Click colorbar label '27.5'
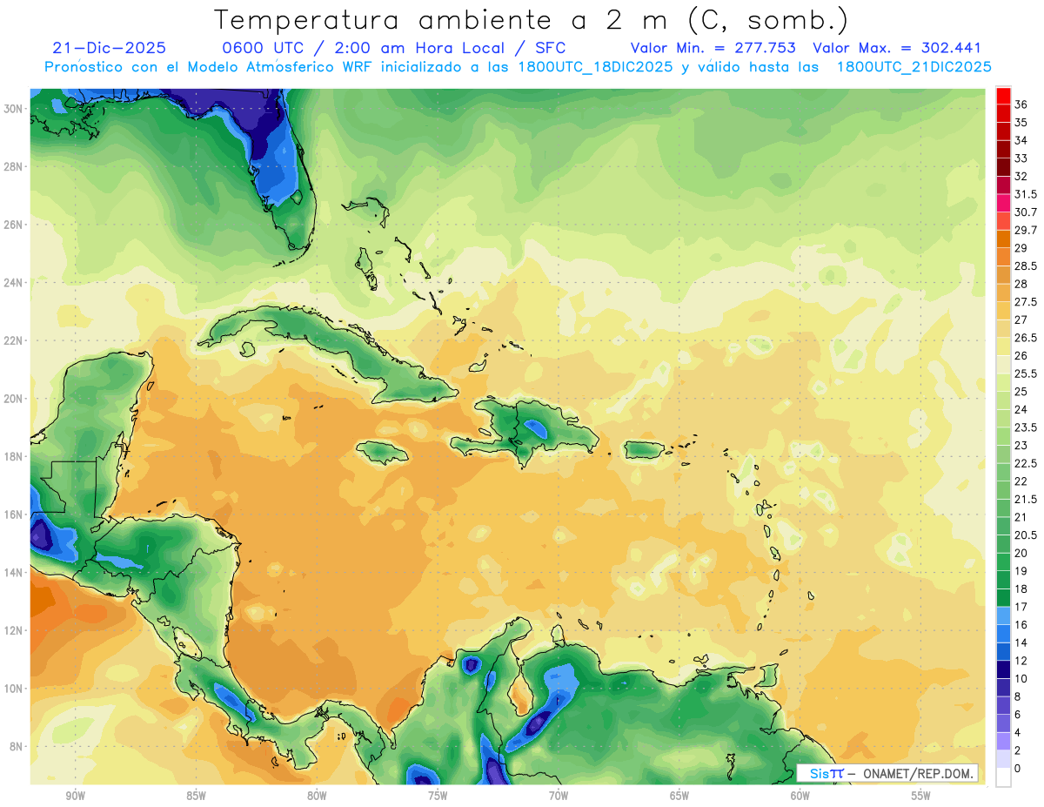 pyautogui.click(x=1026, y=301)
